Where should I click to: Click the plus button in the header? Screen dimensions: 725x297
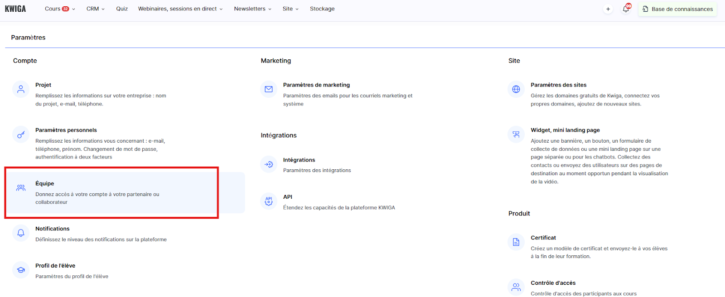[608, 9]
